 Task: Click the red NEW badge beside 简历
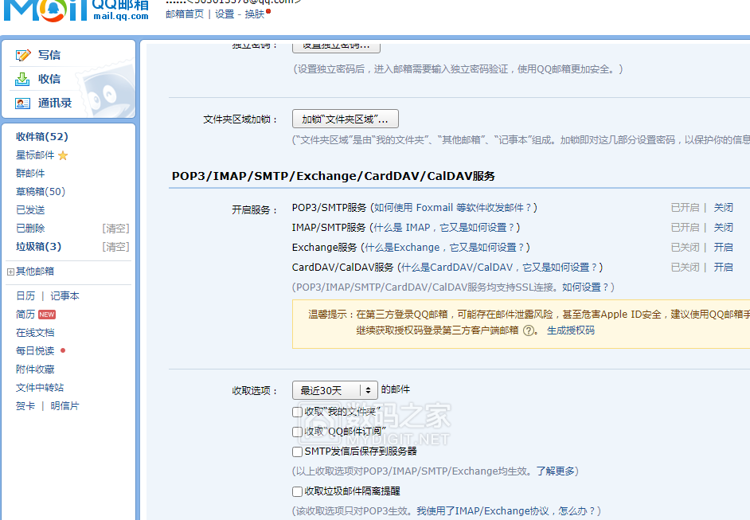click(x=47, y=315)
